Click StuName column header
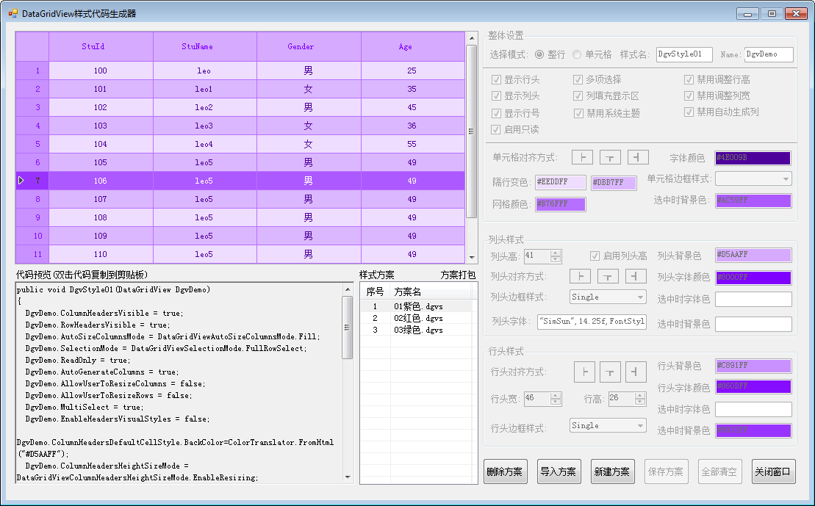Screen dimensions: 815x506 (205, 47)
